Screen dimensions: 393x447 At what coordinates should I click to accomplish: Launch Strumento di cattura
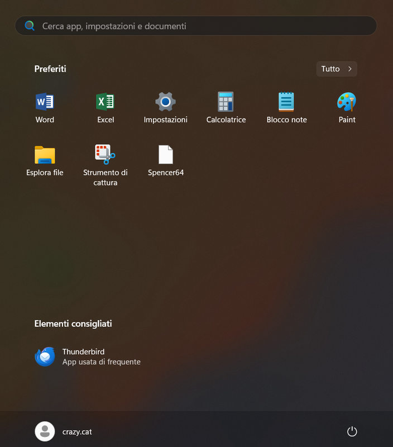(x=106, y=165)
